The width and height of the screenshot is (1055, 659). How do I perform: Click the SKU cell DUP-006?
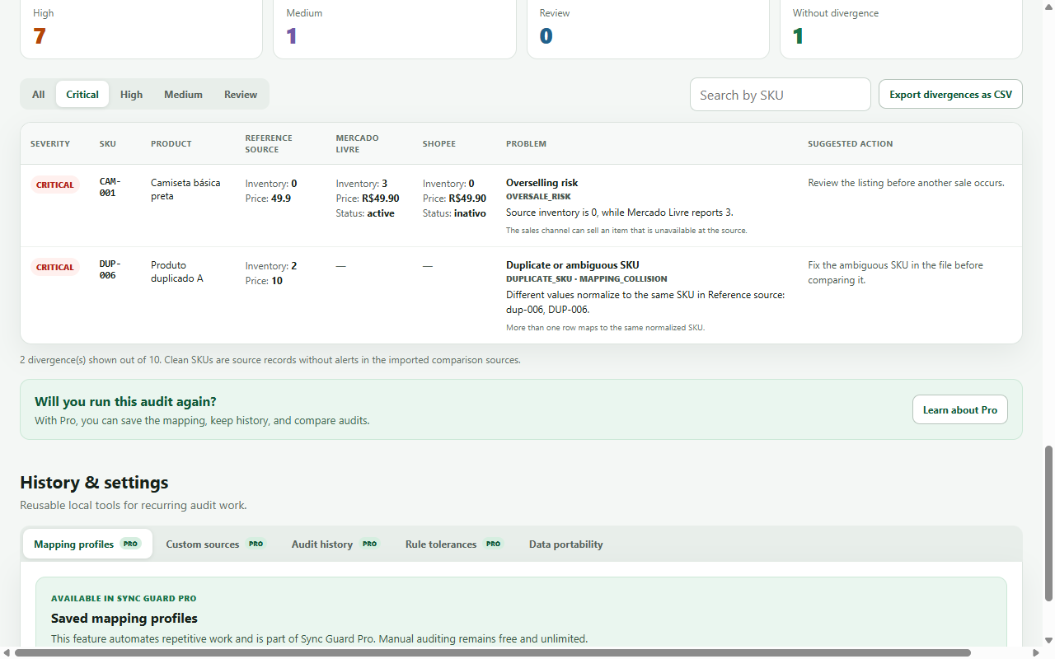pos(110,269)
